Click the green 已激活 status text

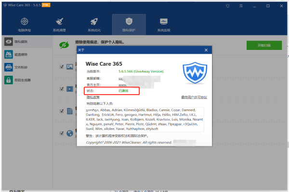click(123, 91)
